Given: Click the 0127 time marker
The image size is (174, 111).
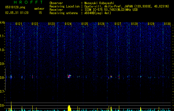Looking at the screenshot, I should pos(118,24).
